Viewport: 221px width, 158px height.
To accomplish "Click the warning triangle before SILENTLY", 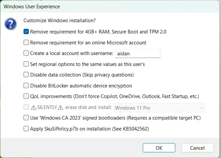I will pos(33,108).
